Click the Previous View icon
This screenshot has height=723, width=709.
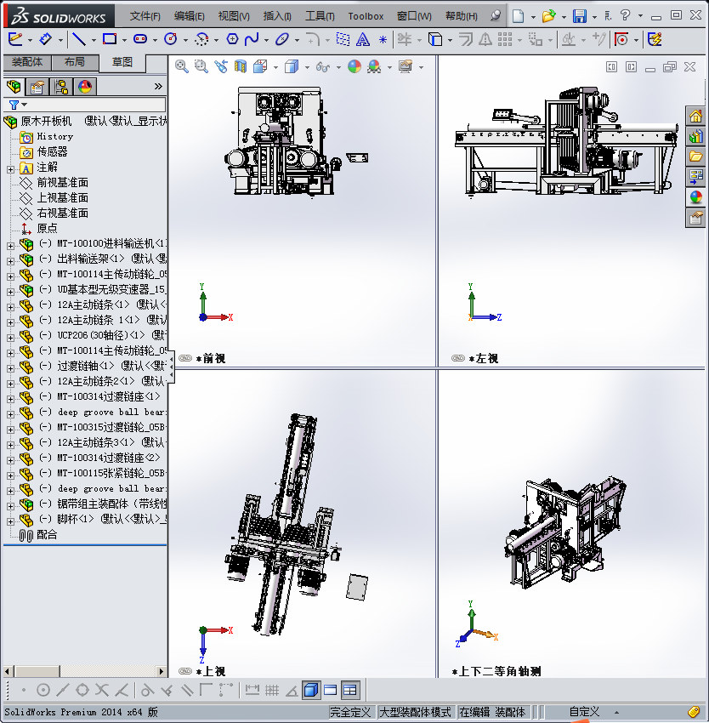click(220, 66)
